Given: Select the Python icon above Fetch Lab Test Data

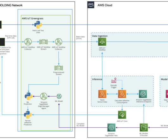Looking at the screenshot, I should click(x=38, y=25).
